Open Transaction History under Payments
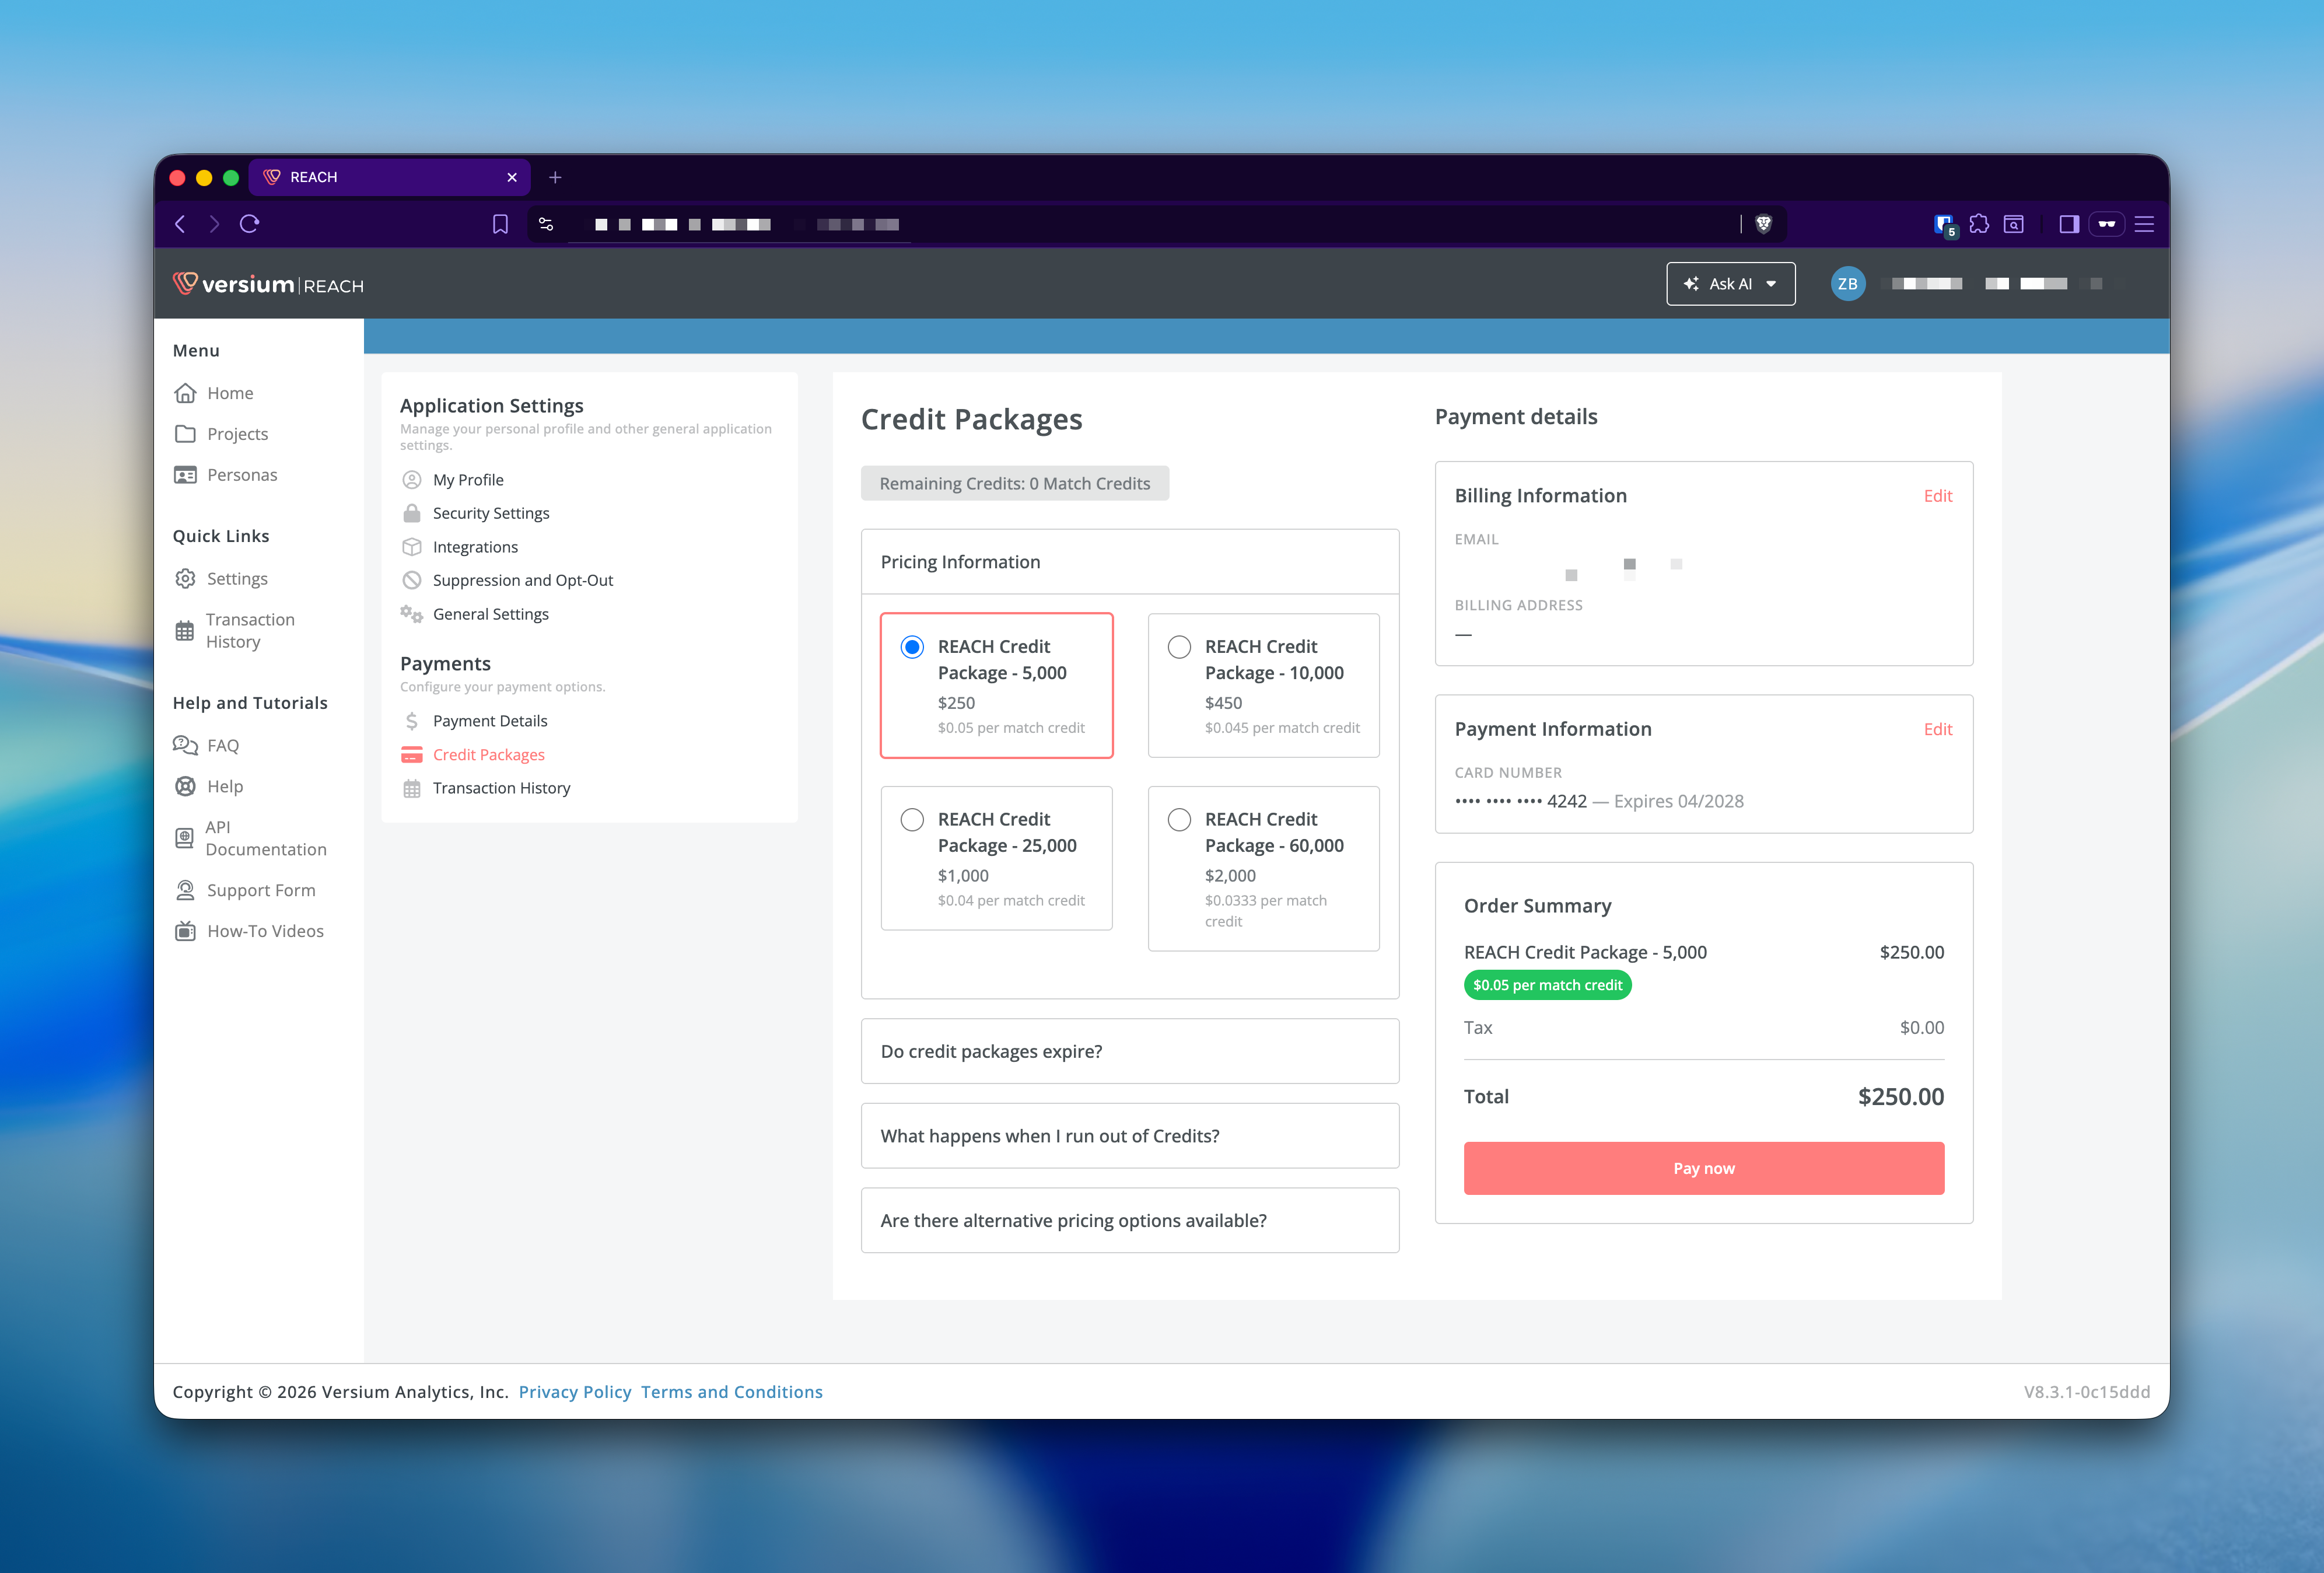The image size is (2324, 1573). tap(501, 788)
